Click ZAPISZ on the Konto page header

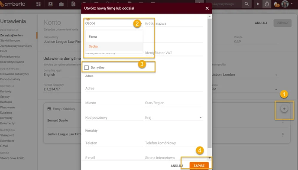(x=282, y=23)
